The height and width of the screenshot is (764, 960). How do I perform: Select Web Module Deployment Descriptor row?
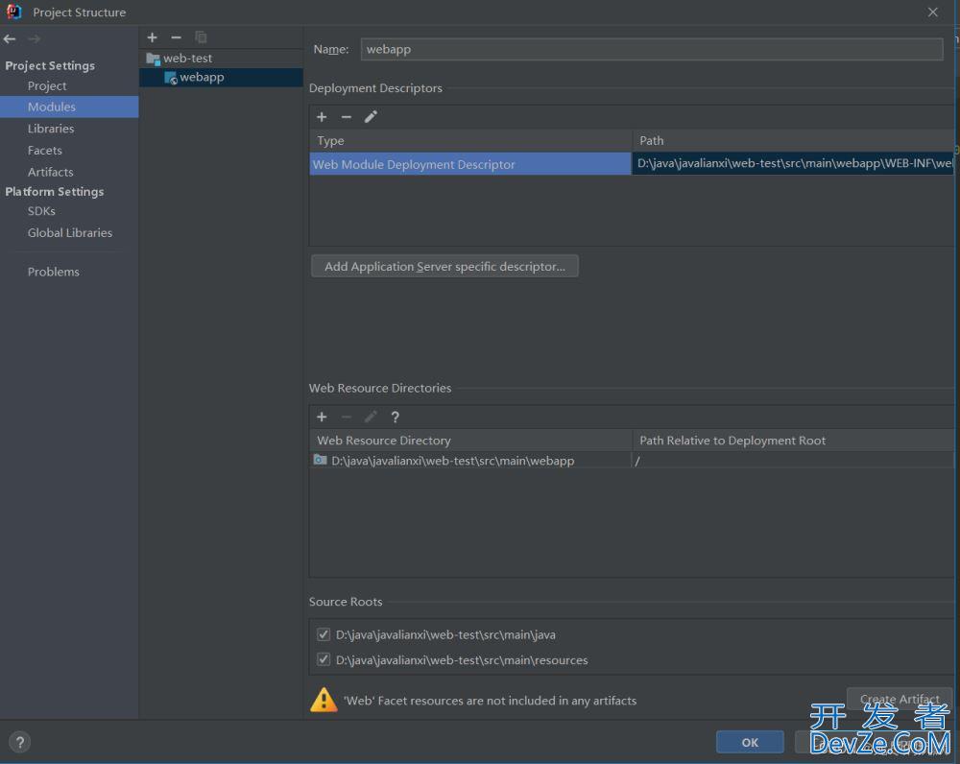pos(470,164)
